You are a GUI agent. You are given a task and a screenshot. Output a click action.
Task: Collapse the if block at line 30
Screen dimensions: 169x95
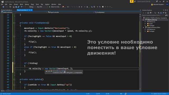coord(14,36)
